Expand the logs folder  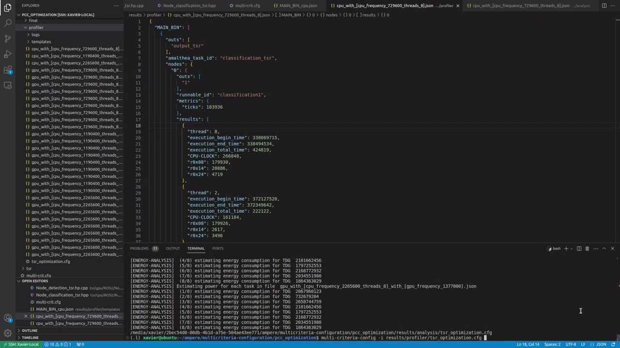[x=35, y=35]
